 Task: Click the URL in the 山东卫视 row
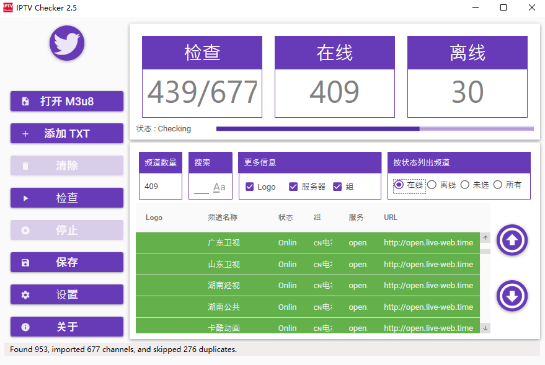coord(428,264)
